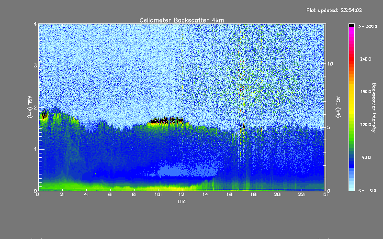This screenshot has height=239, width=383.
Task: Click the >= 300.0 colorbar maximum label
Action: point(368,26)
